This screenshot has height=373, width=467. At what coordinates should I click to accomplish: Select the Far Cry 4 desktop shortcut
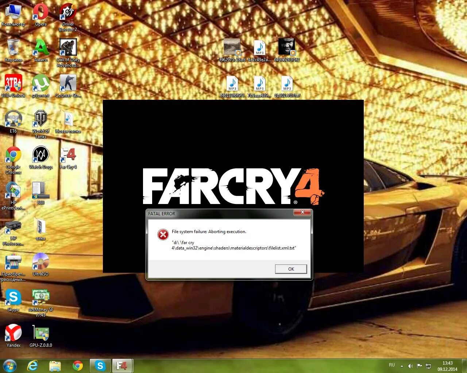(68, 157)
